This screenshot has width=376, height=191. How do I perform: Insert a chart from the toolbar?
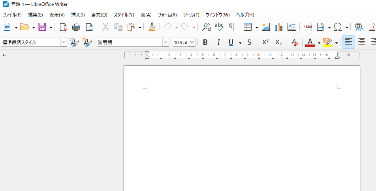click(278, 27)
